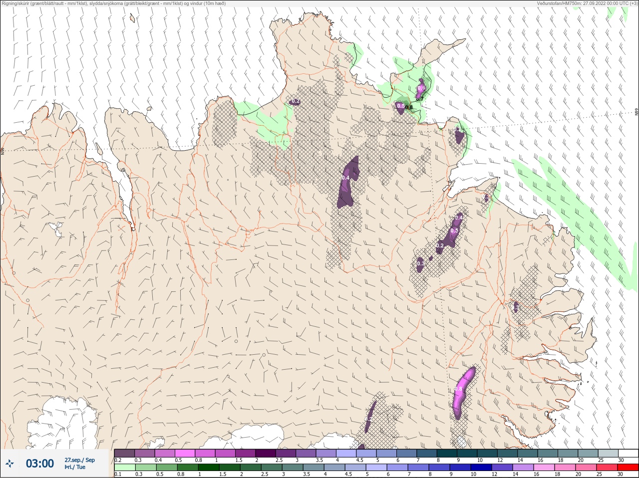Click the N99 label on the left map edge
Image resolution: width=639 pixels, height=478 pixels.
[x=2, y=150]
